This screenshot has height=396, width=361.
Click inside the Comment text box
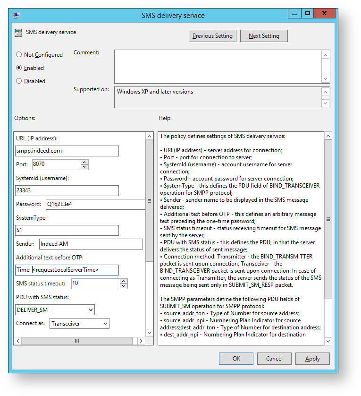coord(218,66)
